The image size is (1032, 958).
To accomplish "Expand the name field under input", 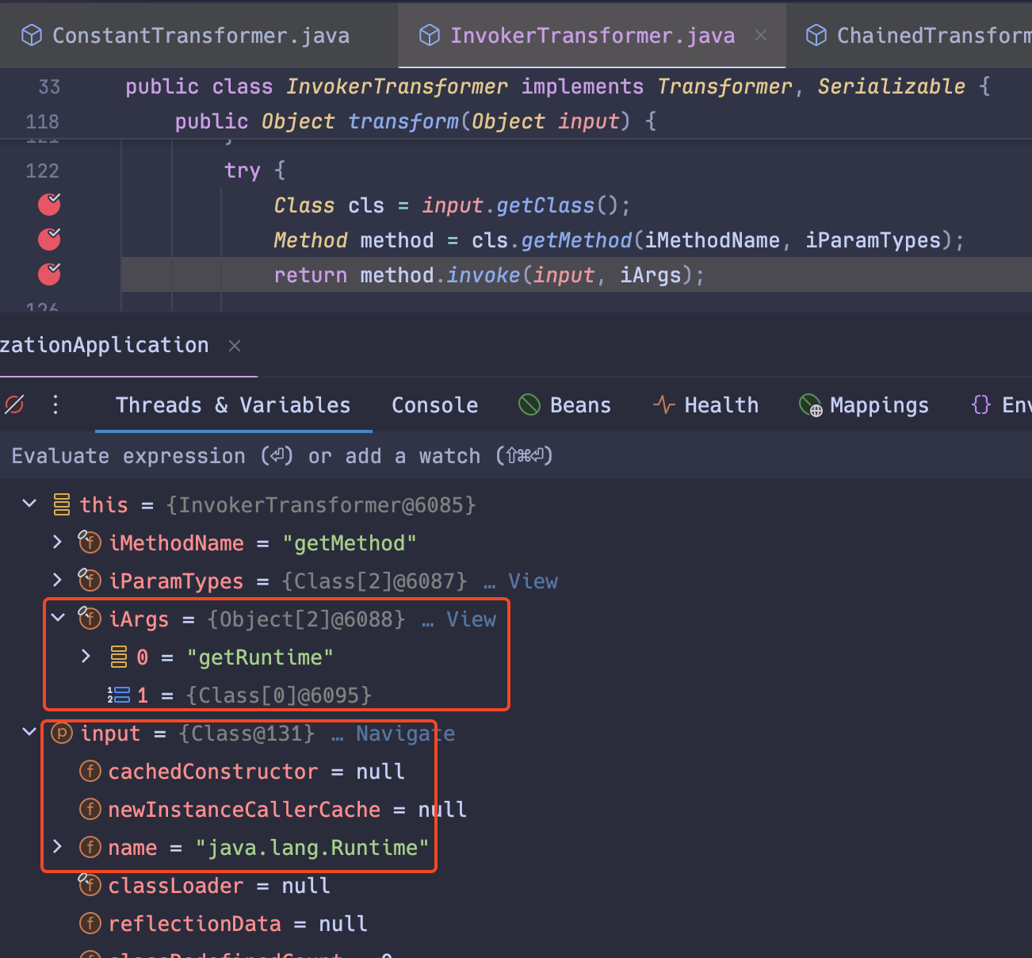I will (x=57, y=847).
